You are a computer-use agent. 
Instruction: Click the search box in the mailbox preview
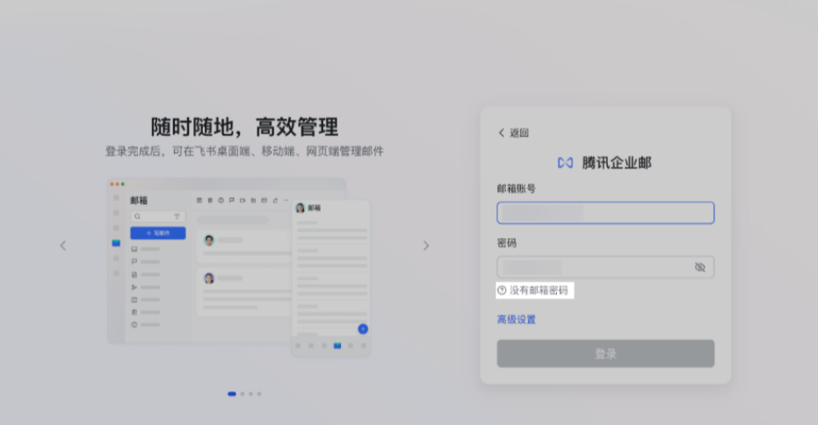151,216
